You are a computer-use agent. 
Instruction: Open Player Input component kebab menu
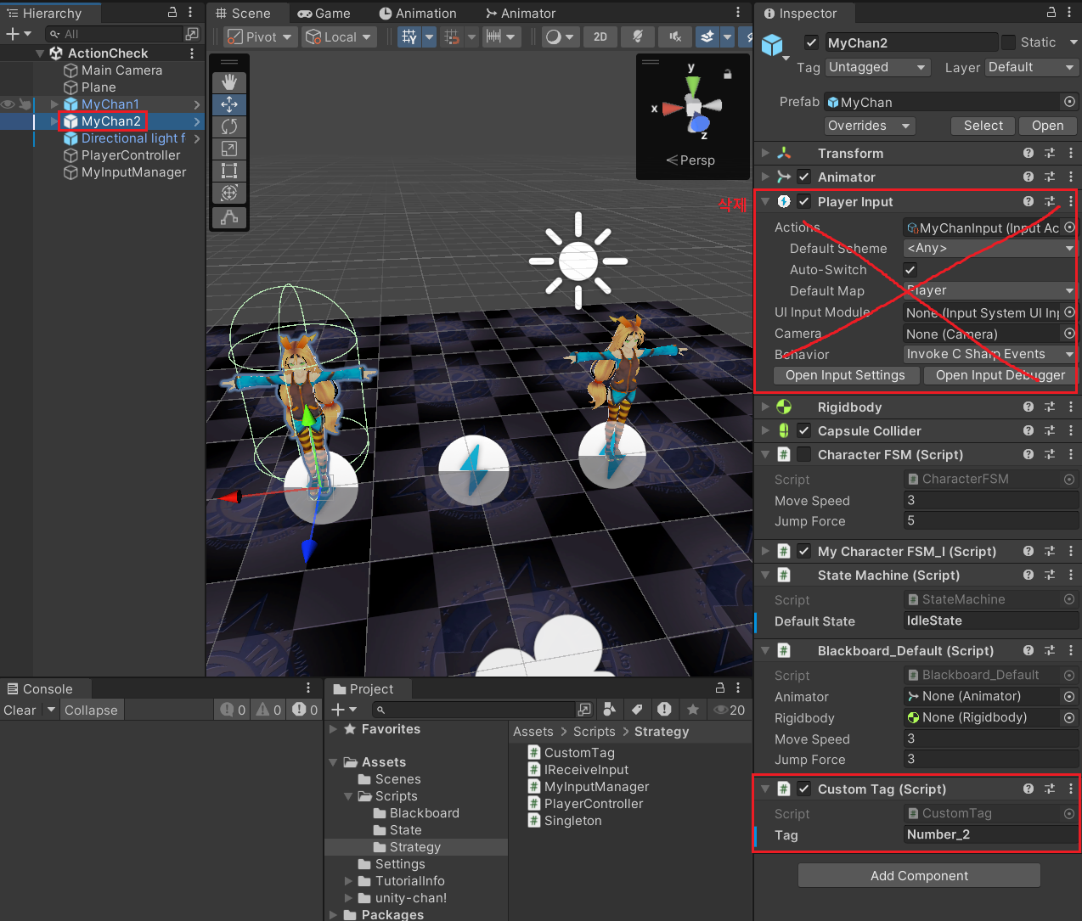(1070, 201)
